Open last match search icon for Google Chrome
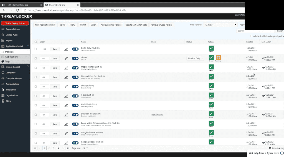Screen dimensions: 284x157 point(263,133)
